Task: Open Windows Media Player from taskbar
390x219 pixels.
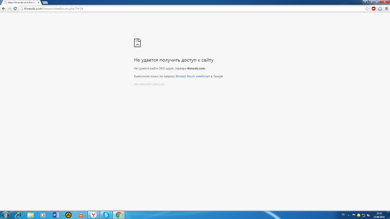Action: coord(43,215)
